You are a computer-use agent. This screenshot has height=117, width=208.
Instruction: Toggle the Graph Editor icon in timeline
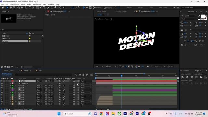[x=92, y=75]
